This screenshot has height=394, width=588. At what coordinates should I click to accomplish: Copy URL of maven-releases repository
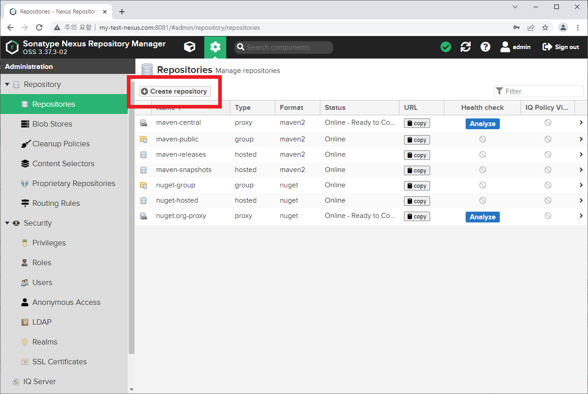pyautogui.click(x=417, y=155)
